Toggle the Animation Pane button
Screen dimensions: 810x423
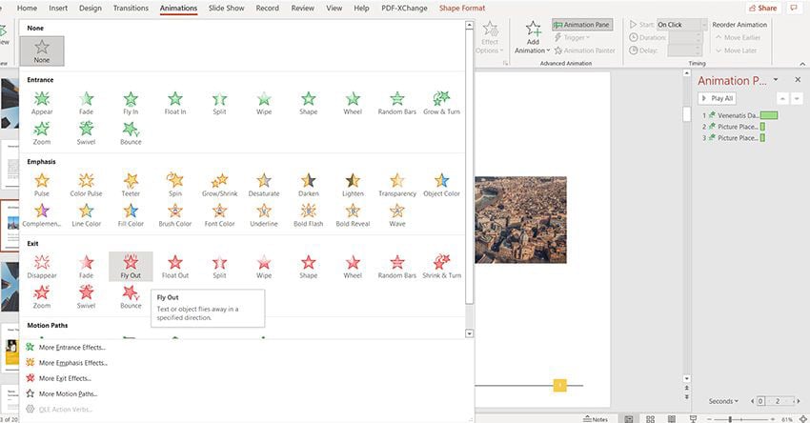[582, 26]
